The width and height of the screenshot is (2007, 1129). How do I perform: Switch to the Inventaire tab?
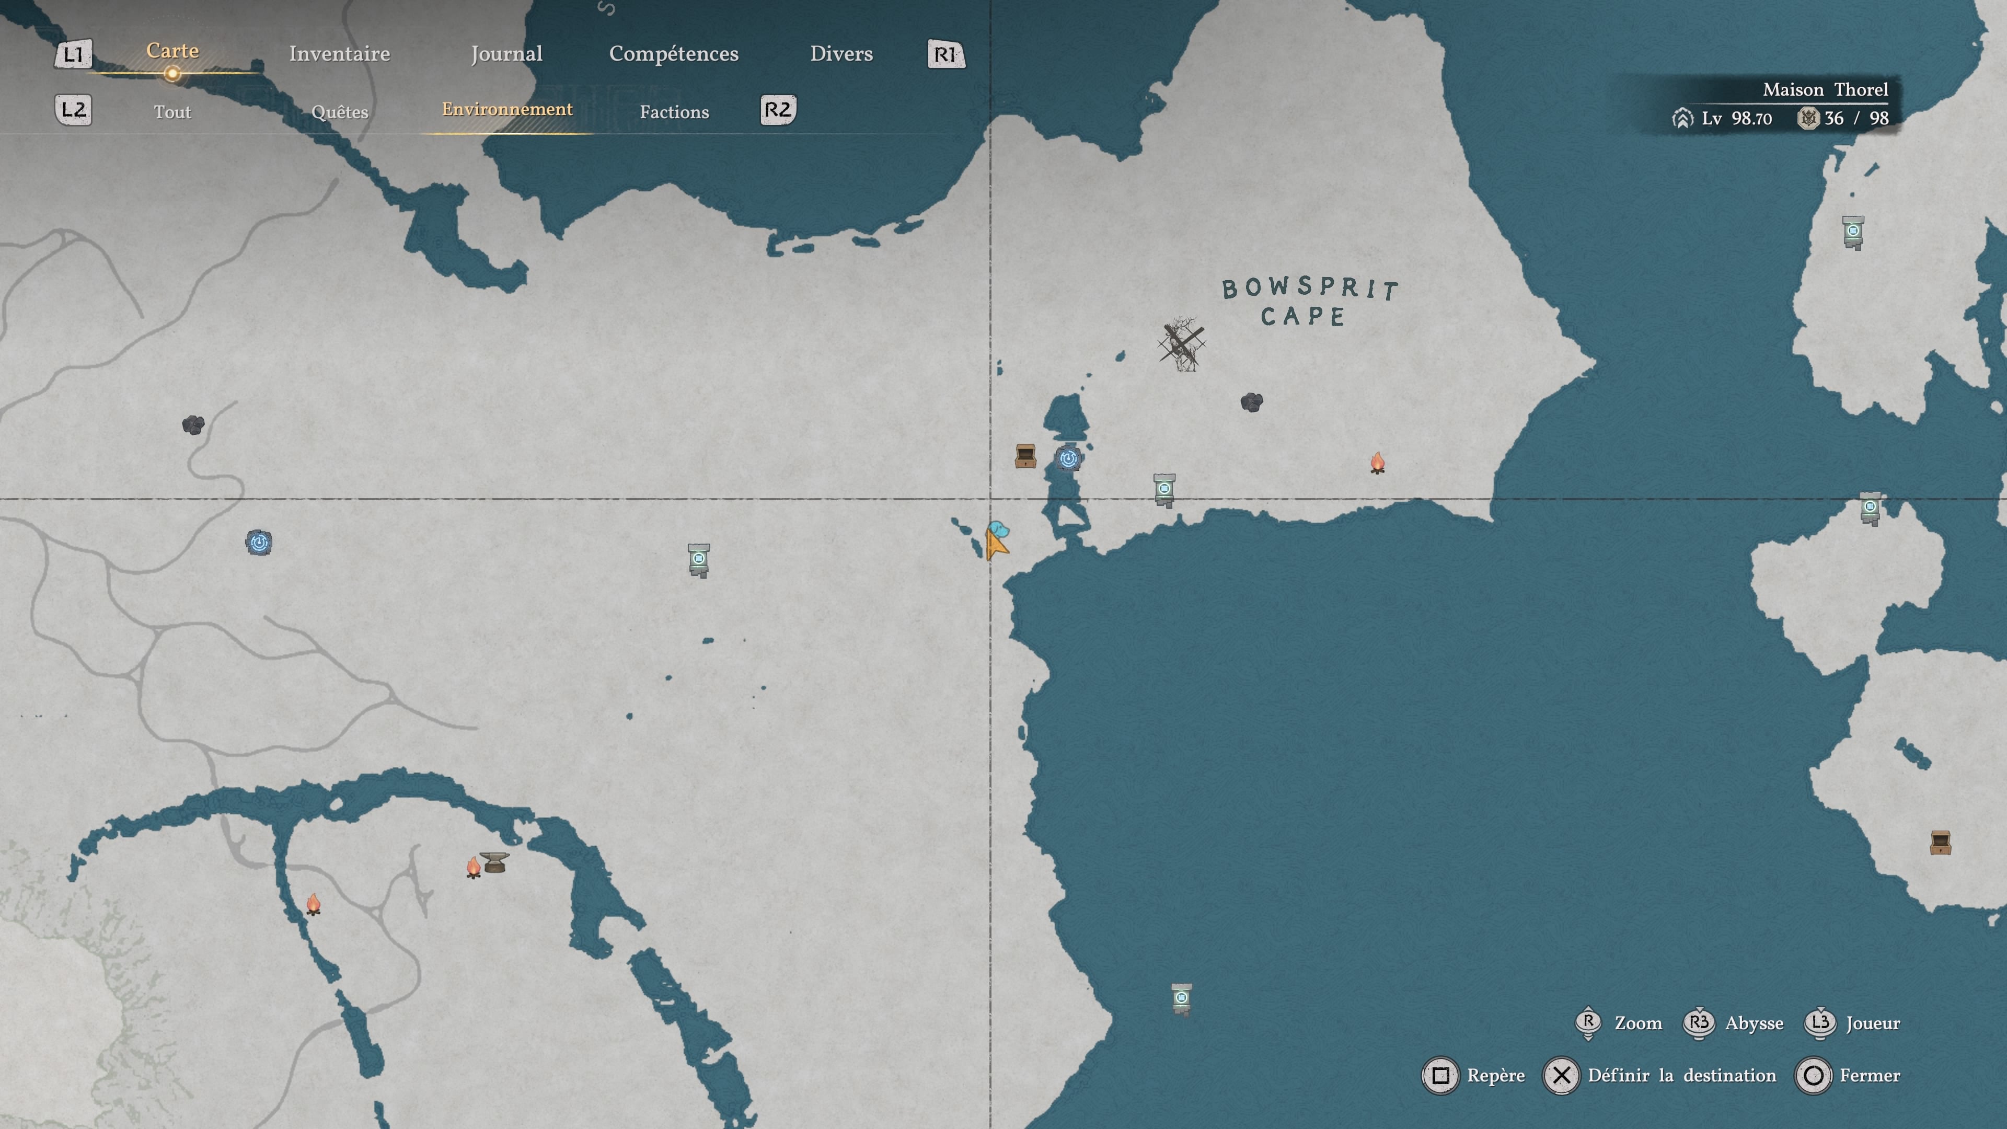(339, 54)
